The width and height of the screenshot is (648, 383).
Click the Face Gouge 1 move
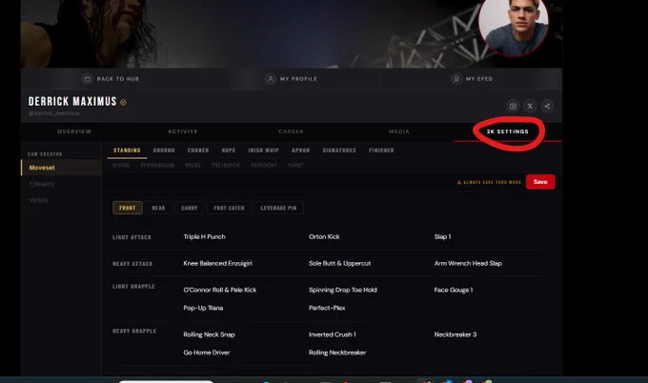coord(454,290)
